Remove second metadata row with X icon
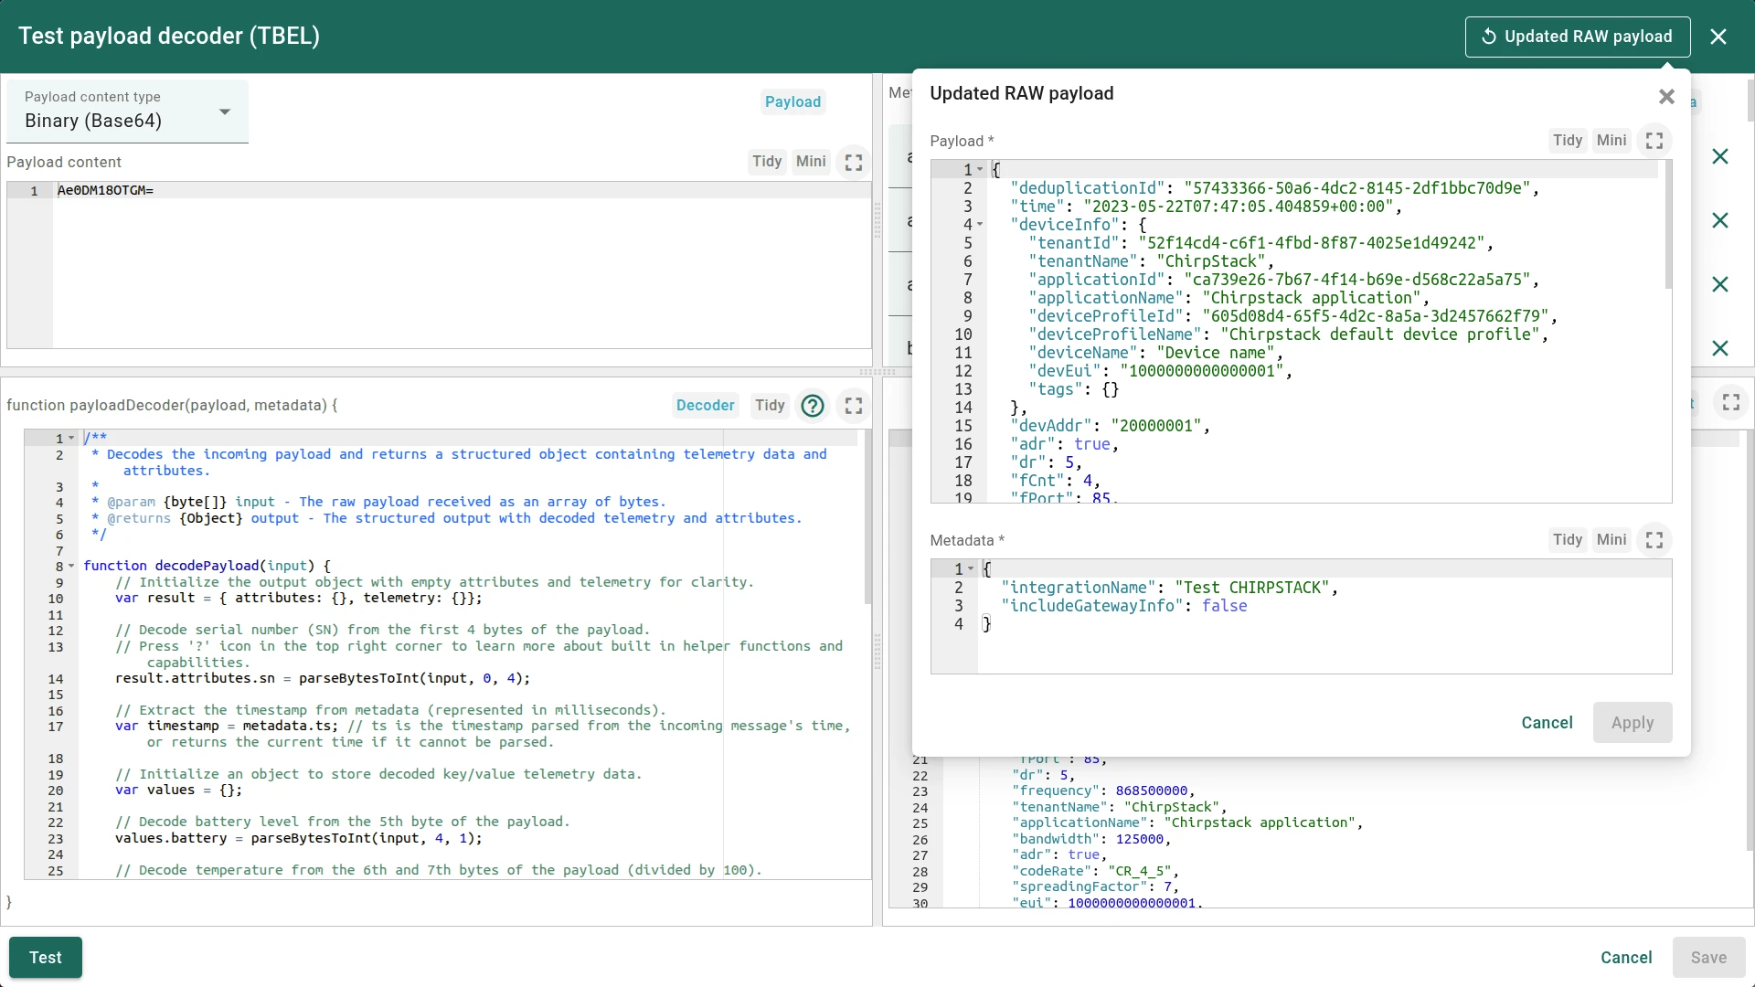Screen dimensions: 1755x987 (1720, 220)
